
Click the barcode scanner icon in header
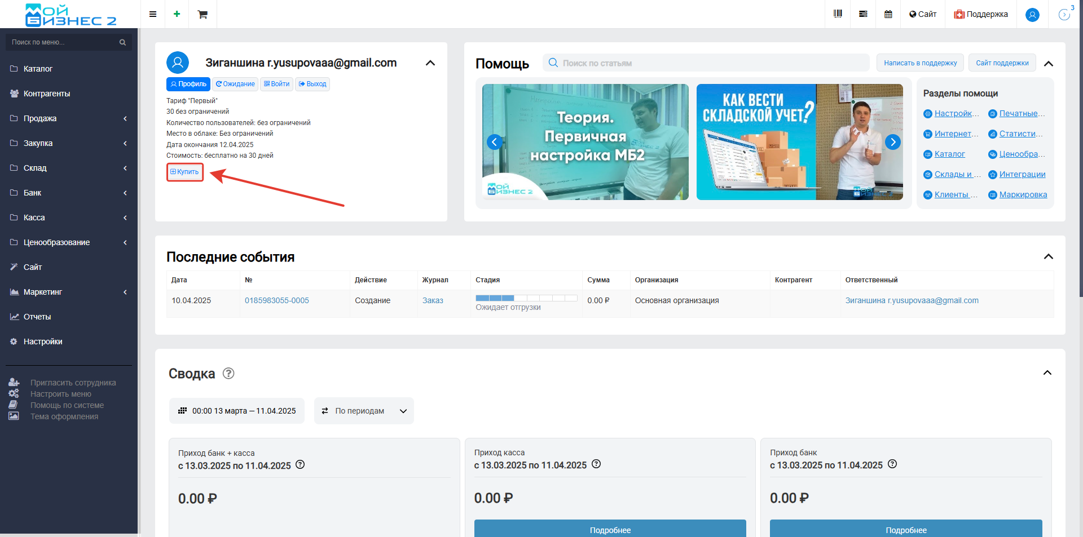click(x=838, y=14)
